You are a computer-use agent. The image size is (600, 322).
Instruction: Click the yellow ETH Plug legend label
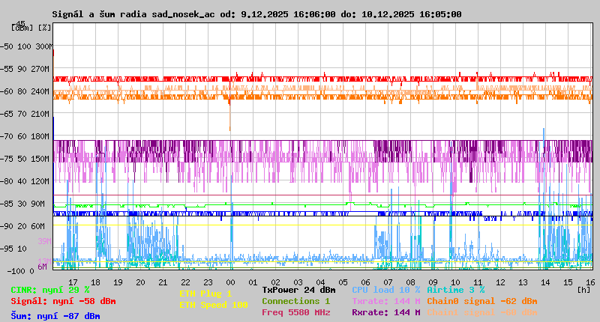[x=205, y=294]
